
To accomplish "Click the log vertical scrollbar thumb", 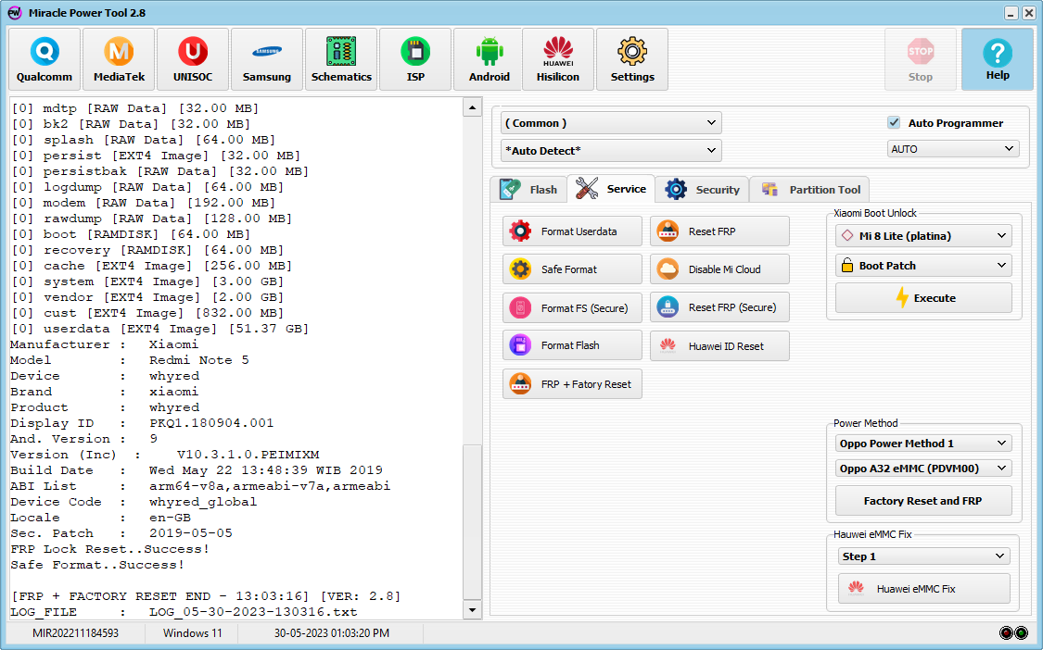I will [x=472, y=521].
